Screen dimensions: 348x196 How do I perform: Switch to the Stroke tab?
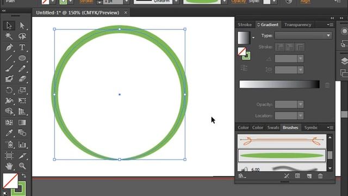point(245,24)
